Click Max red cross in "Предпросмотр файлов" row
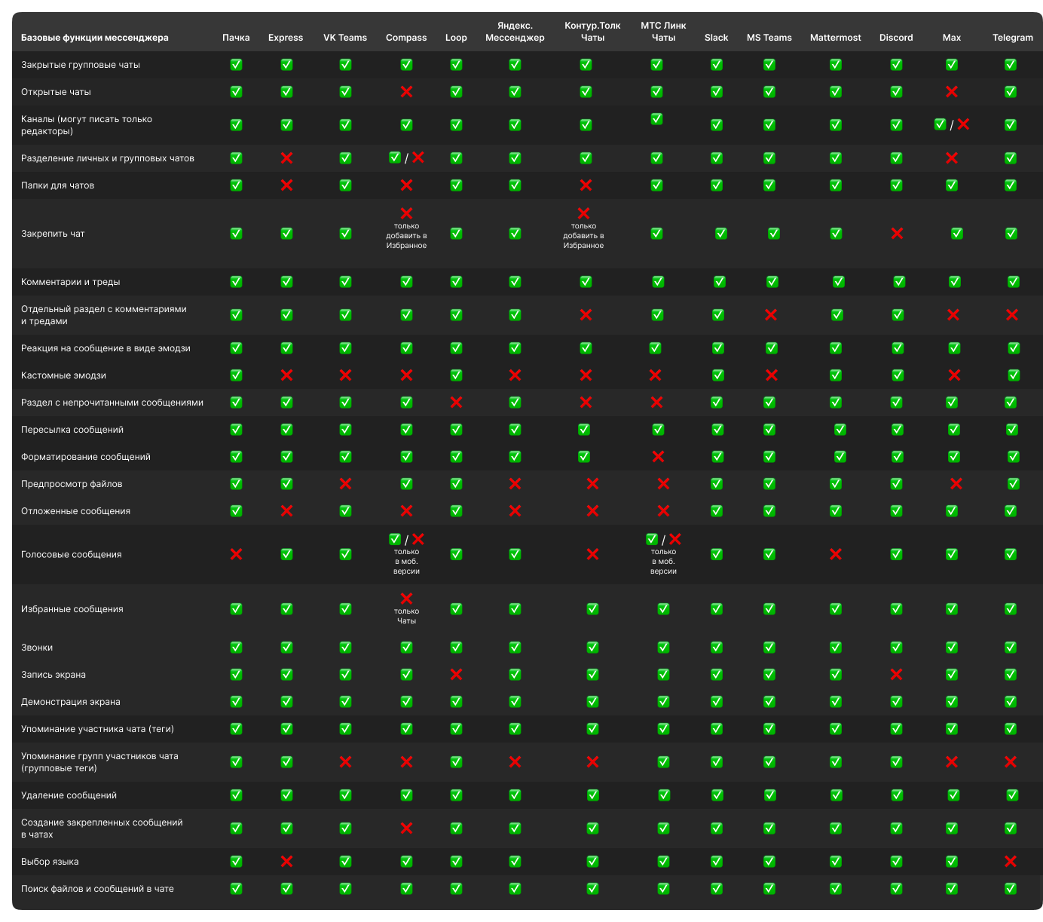Image resolution: width=1043 pixels, height=922 pixels. click(x=956, y=484)
